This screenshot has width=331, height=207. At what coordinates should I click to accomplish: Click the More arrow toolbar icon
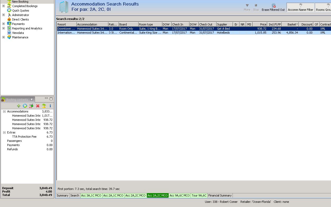point(247,5)
